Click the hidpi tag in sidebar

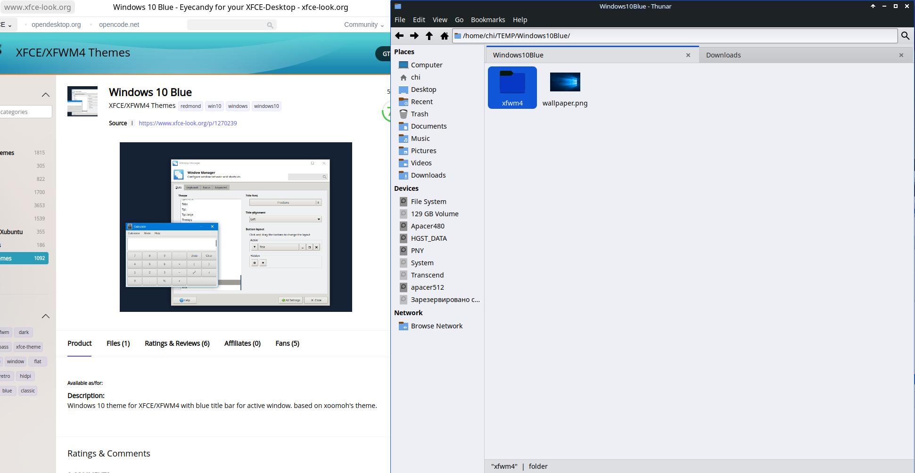[x=25, y=376]
